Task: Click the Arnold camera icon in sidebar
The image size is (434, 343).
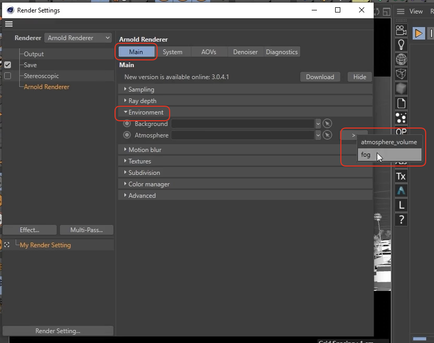Action: pos(401,30)
